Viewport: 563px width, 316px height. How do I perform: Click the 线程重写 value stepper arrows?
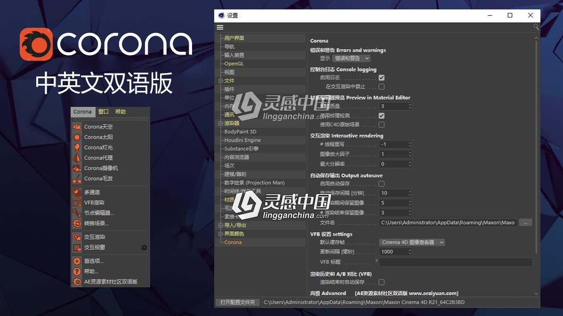click(x=410, y=145)
